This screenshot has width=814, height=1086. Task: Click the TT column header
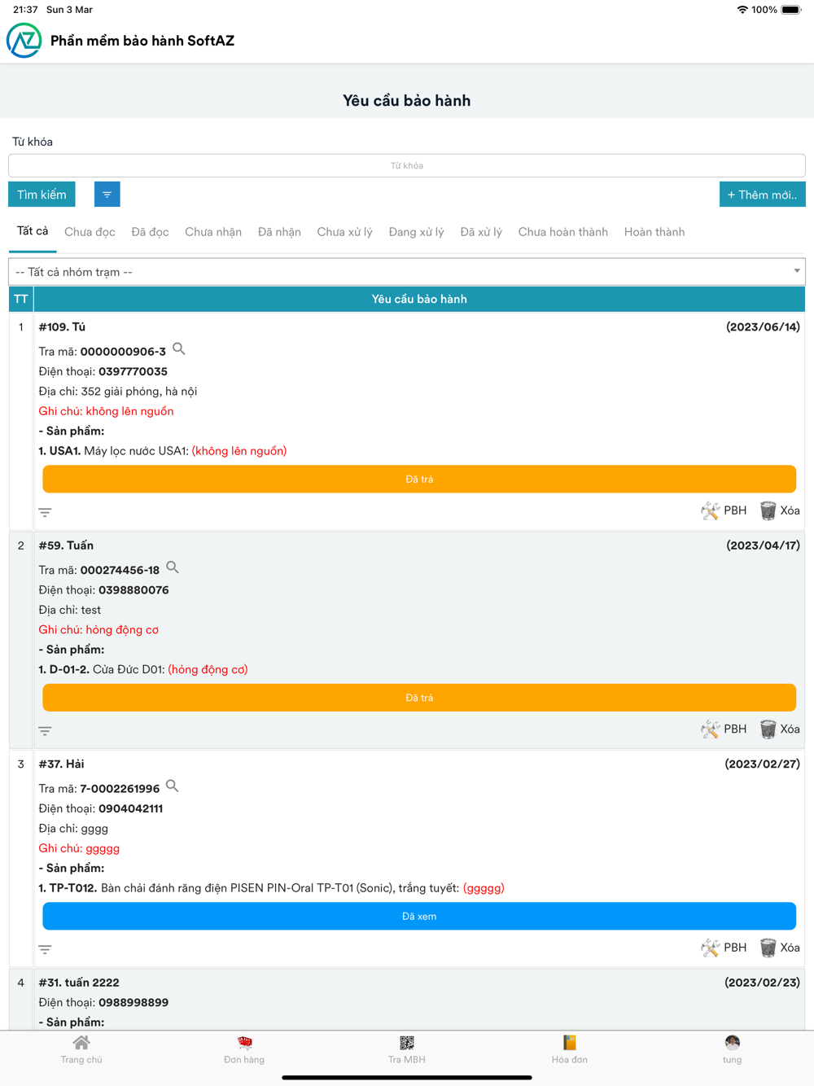pyautogui.click(x=21, y=299)
